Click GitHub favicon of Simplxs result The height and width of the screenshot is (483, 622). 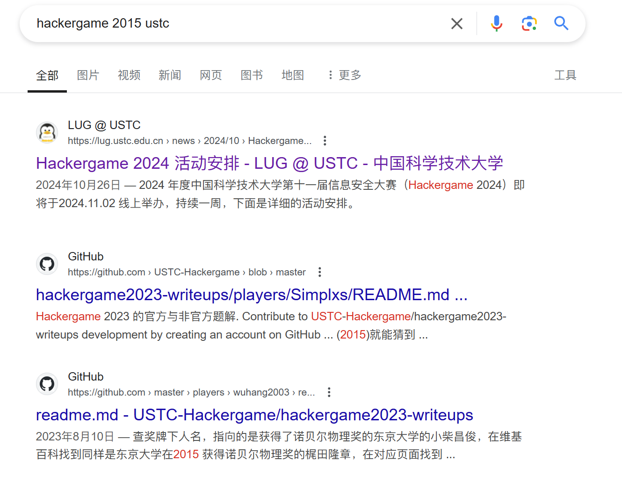click(x=47, y=264)
